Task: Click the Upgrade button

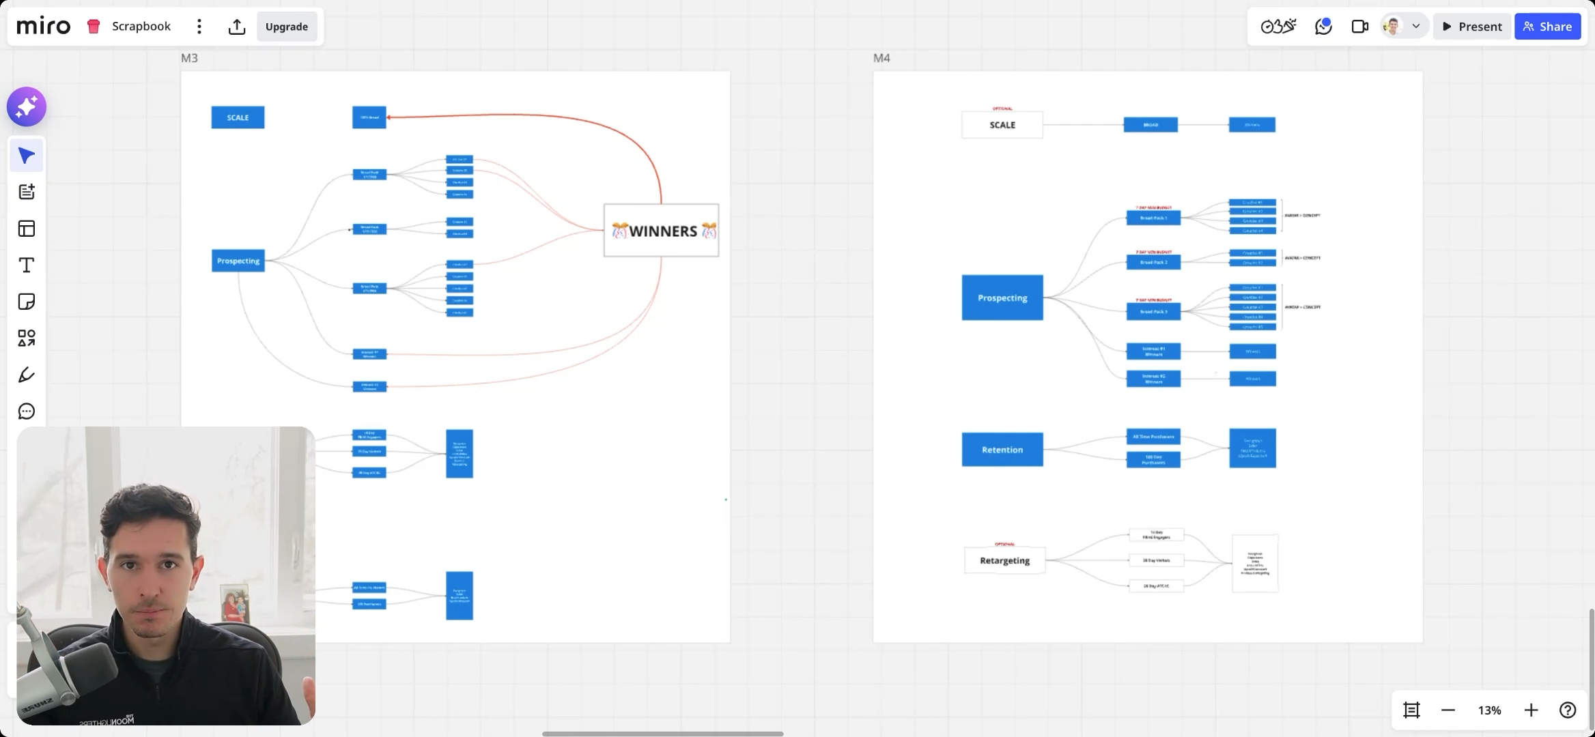Action: point(287,27)
